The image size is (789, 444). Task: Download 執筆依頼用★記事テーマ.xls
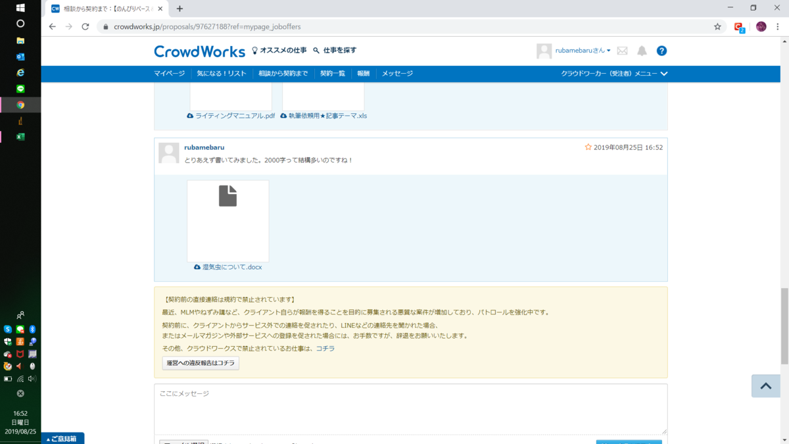(x=323, y=116)
